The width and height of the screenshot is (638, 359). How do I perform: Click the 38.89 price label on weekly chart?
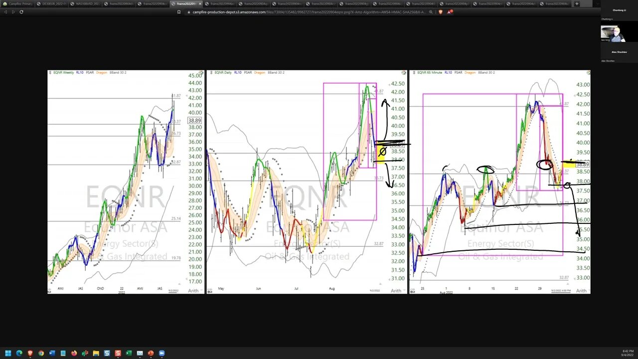pyautogui.click(x=194, y=121)
